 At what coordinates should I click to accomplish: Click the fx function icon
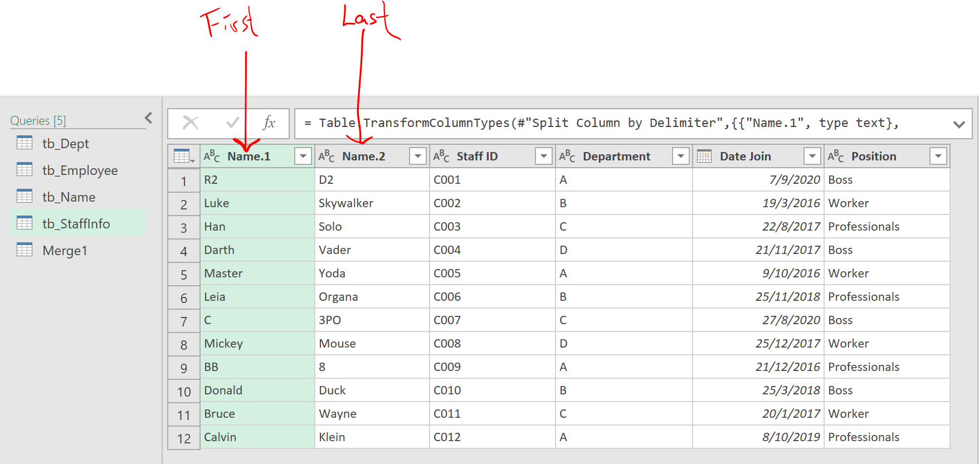pos(269,123)
